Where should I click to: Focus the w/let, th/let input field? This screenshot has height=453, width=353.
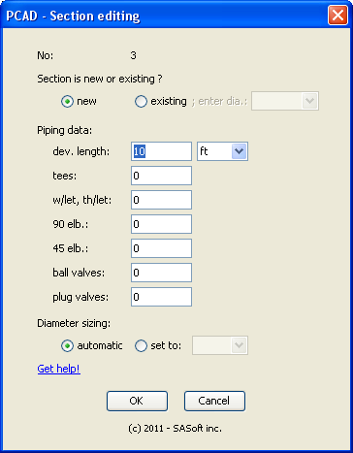[161, 200]
